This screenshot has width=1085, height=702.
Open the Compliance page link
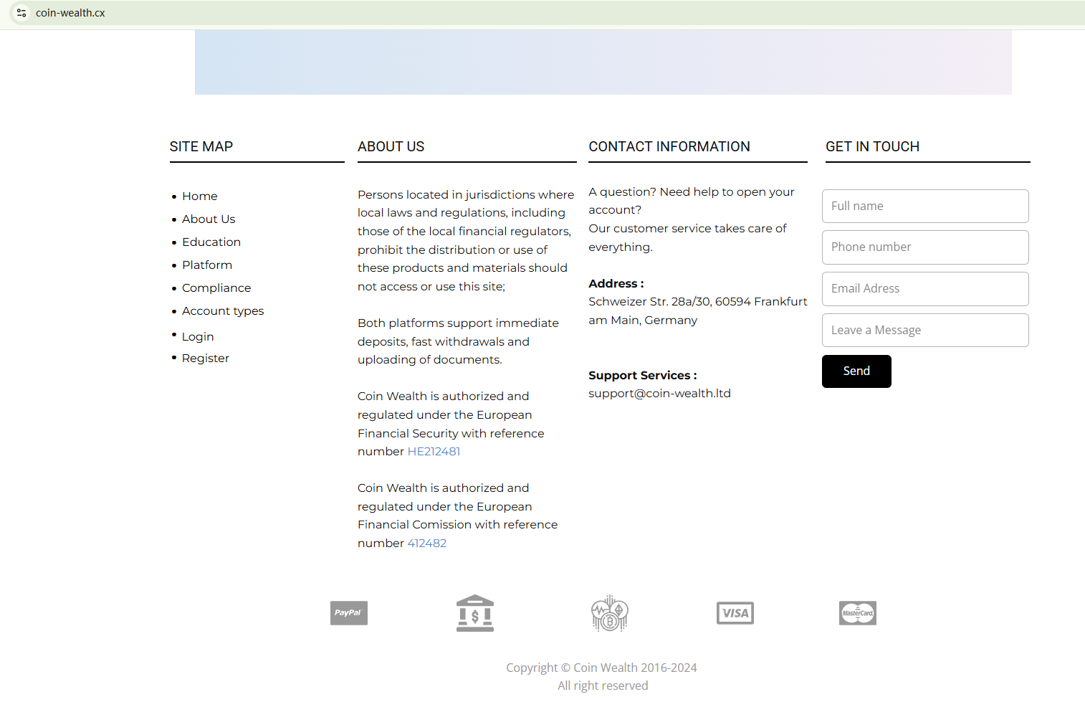pos(216,288)
